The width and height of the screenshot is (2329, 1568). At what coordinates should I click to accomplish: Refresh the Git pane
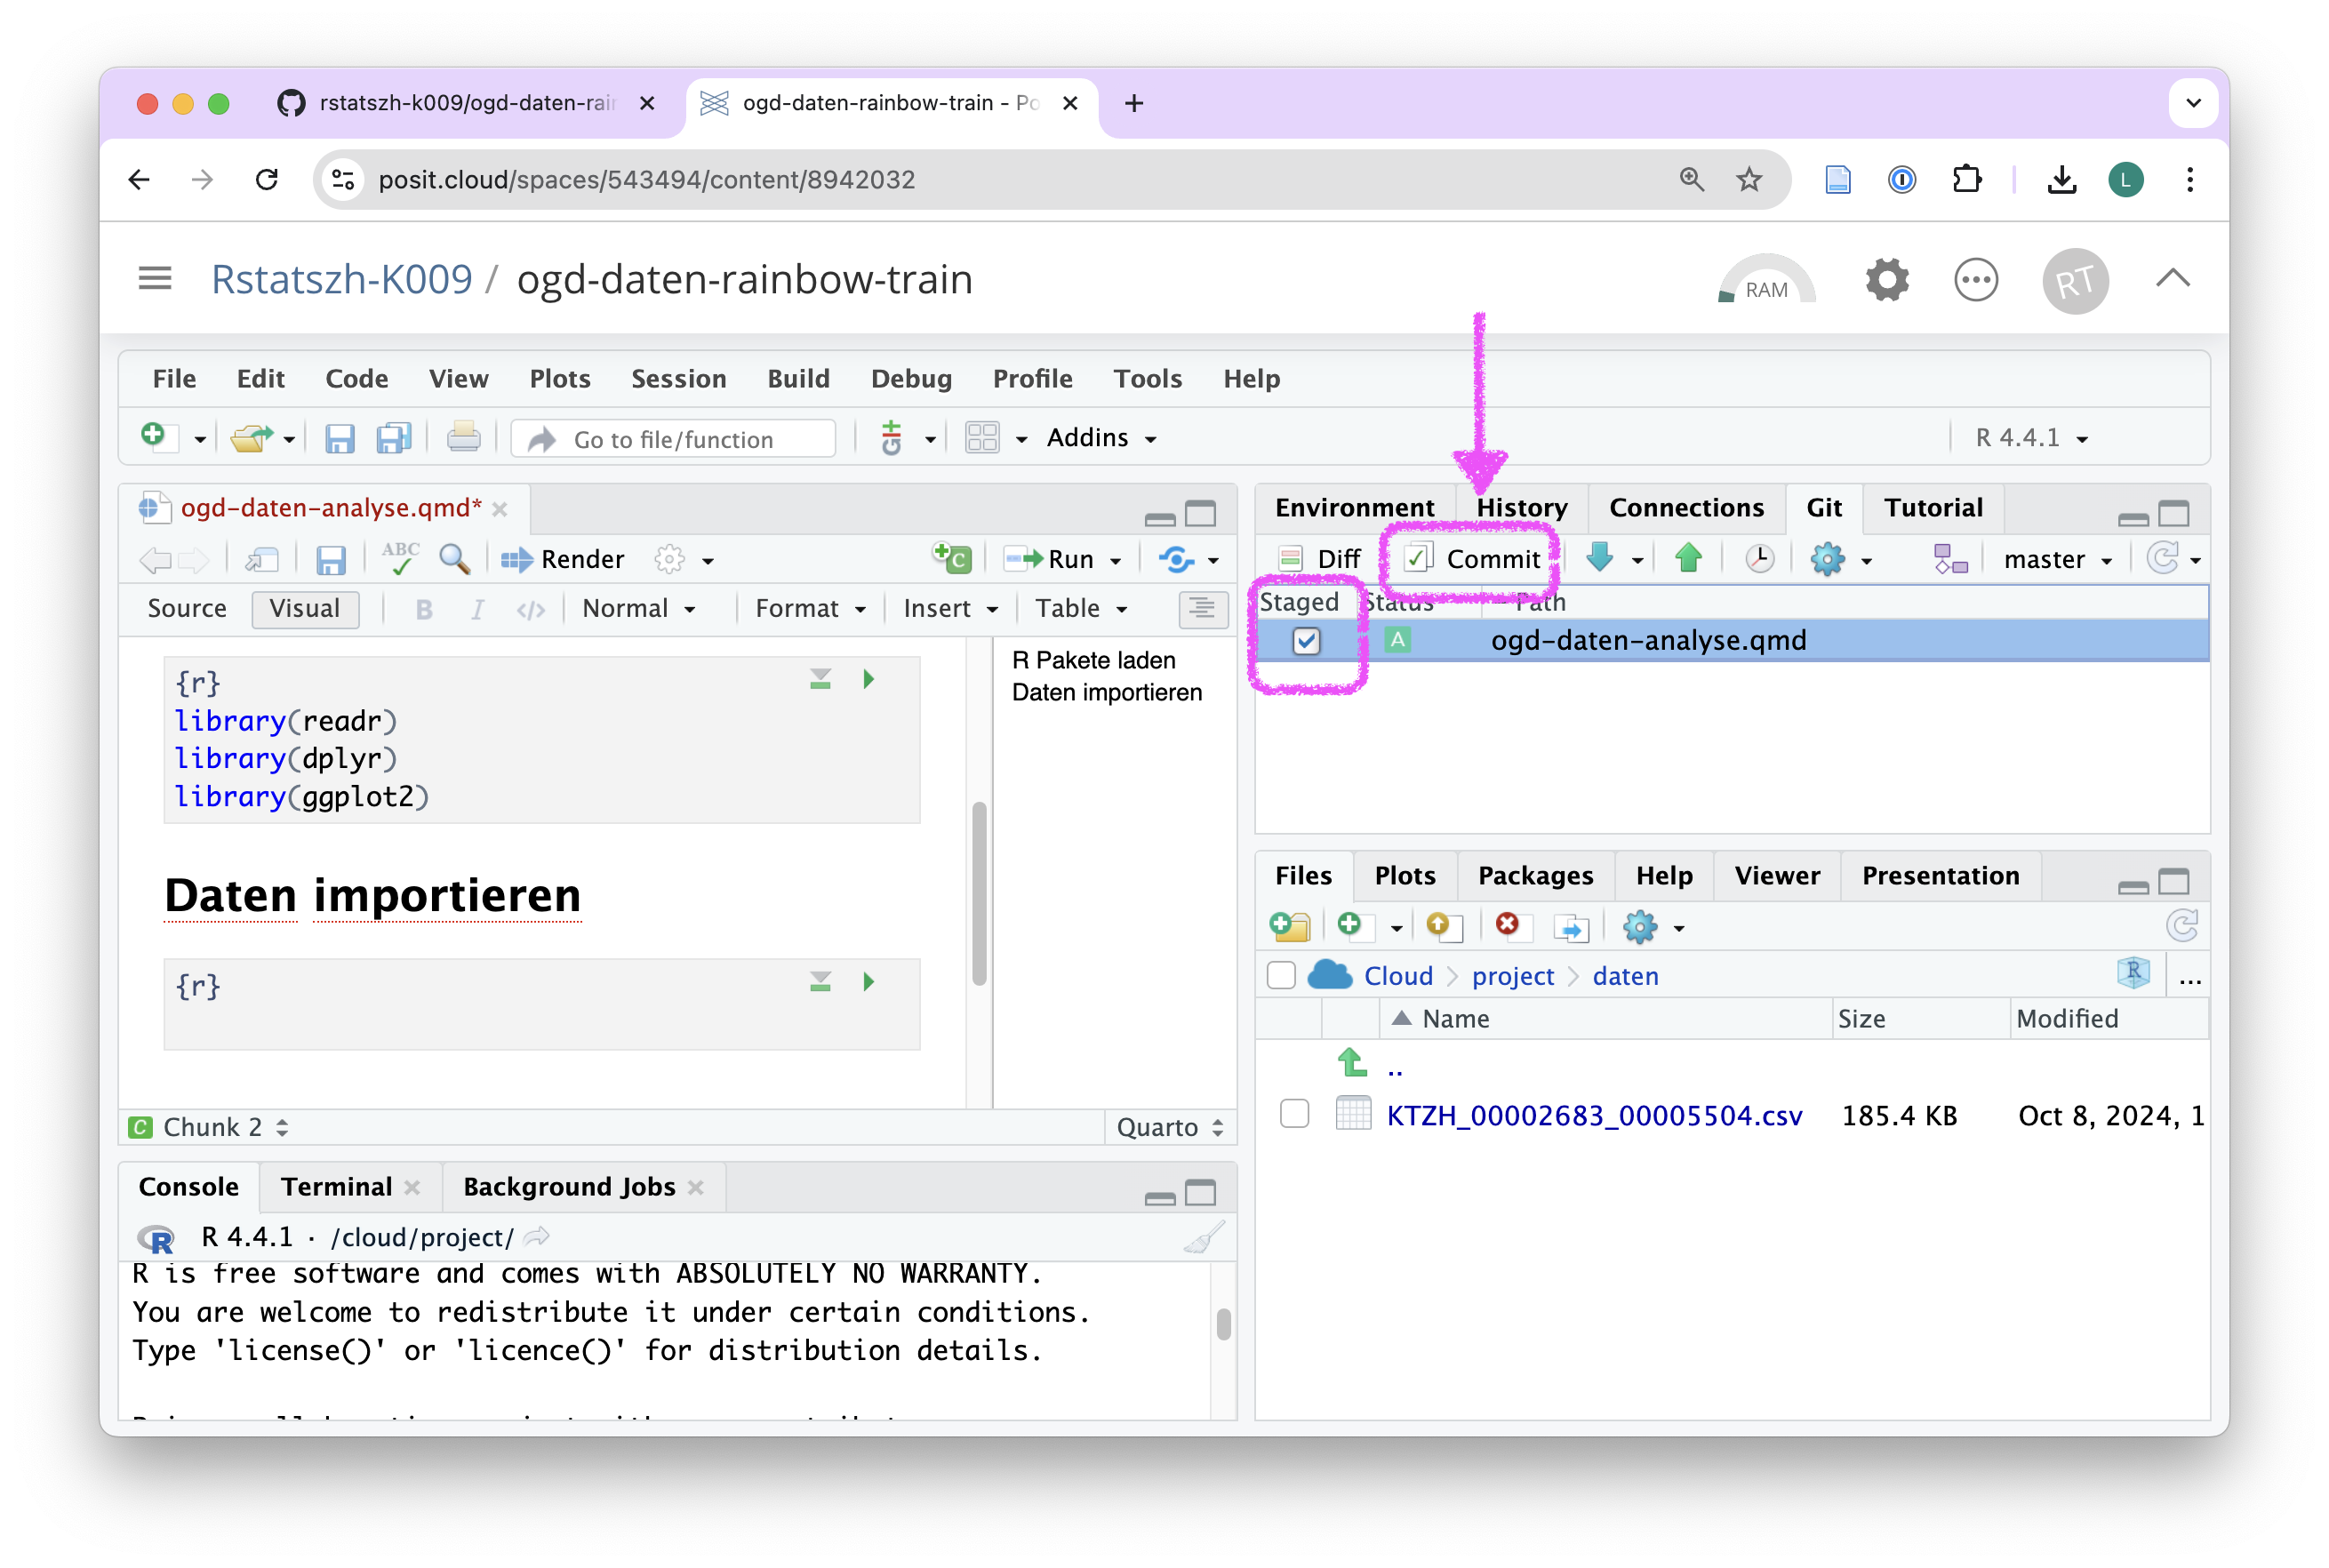[2163, 559]
